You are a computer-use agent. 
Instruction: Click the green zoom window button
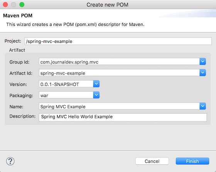tap(22, 5)
